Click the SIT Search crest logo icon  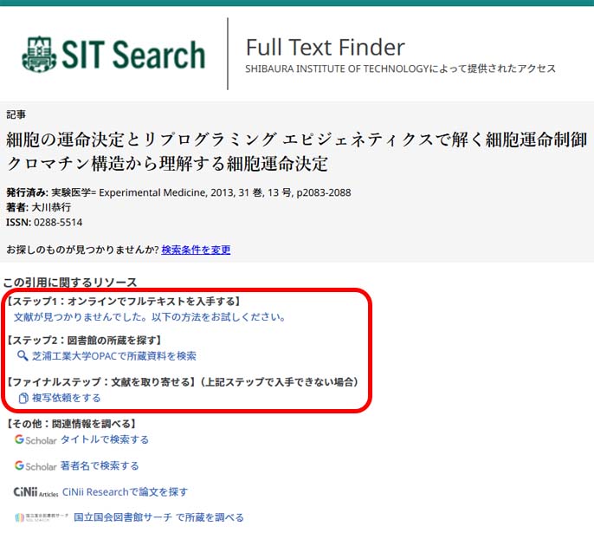click(x=40, y=54)
